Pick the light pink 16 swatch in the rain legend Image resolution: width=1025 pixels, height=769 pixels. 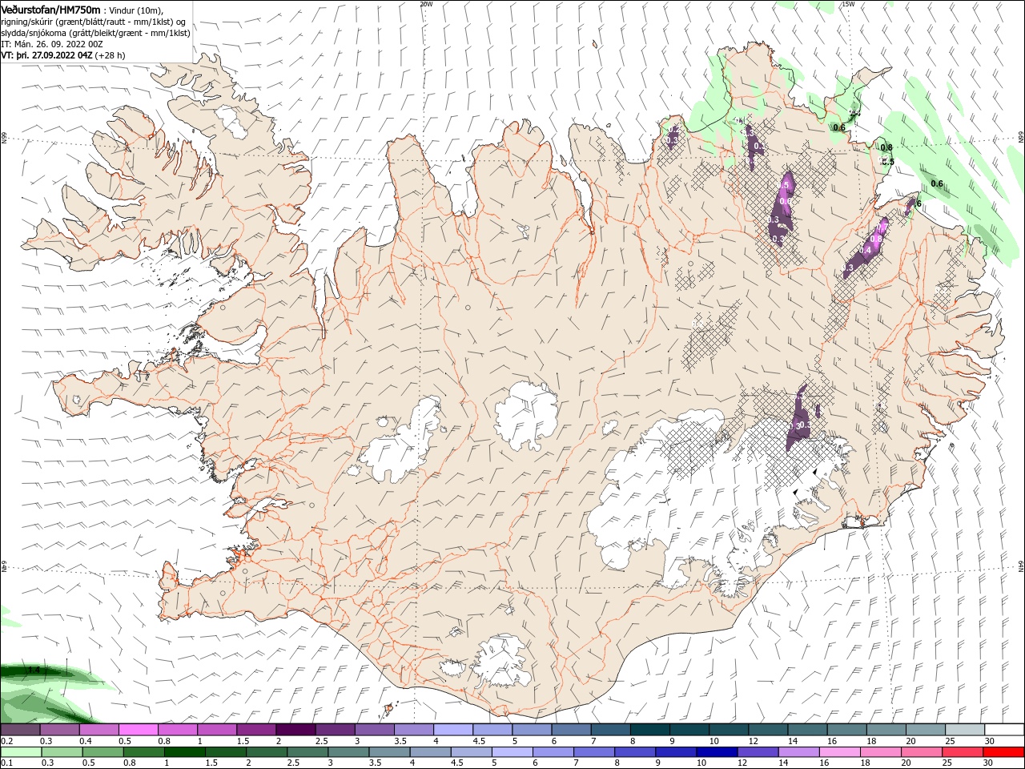pos(838,752)
